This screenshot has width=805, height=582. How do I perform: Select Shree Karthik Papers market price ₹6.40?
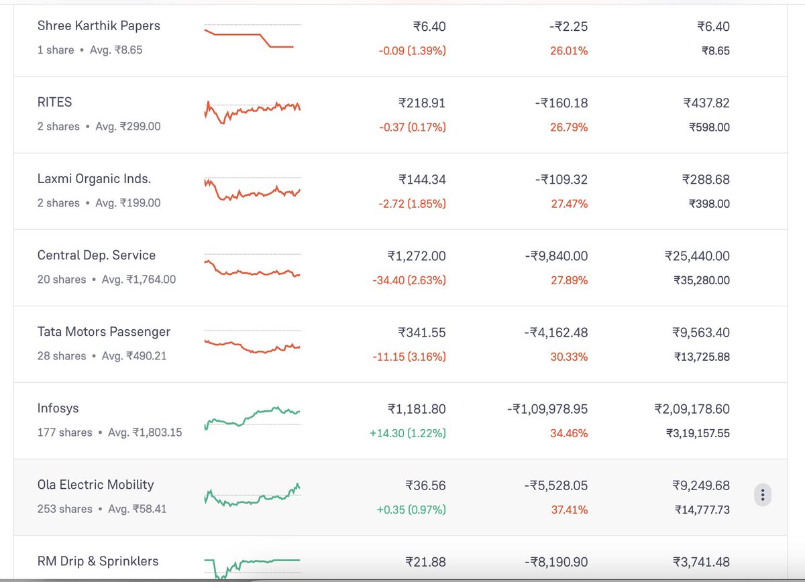pyautogui.click(x=429, y=27)
